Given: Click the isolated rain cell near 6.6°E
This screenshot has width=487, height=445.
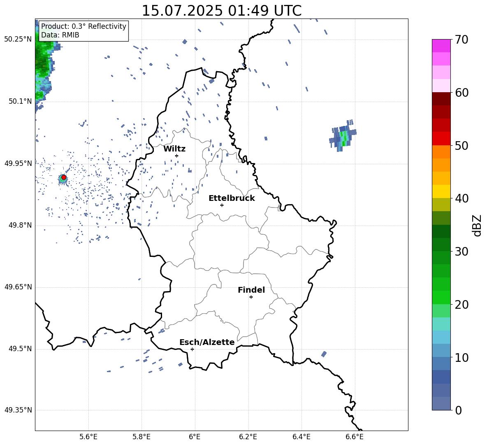Looking at the screenshot, I should click(343, 136).
